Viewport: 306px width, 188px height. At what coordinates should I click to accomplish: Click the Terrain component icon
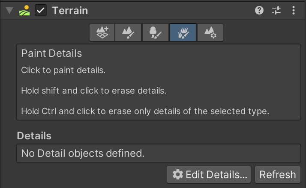pyautogui.click(x=24, y=11)
